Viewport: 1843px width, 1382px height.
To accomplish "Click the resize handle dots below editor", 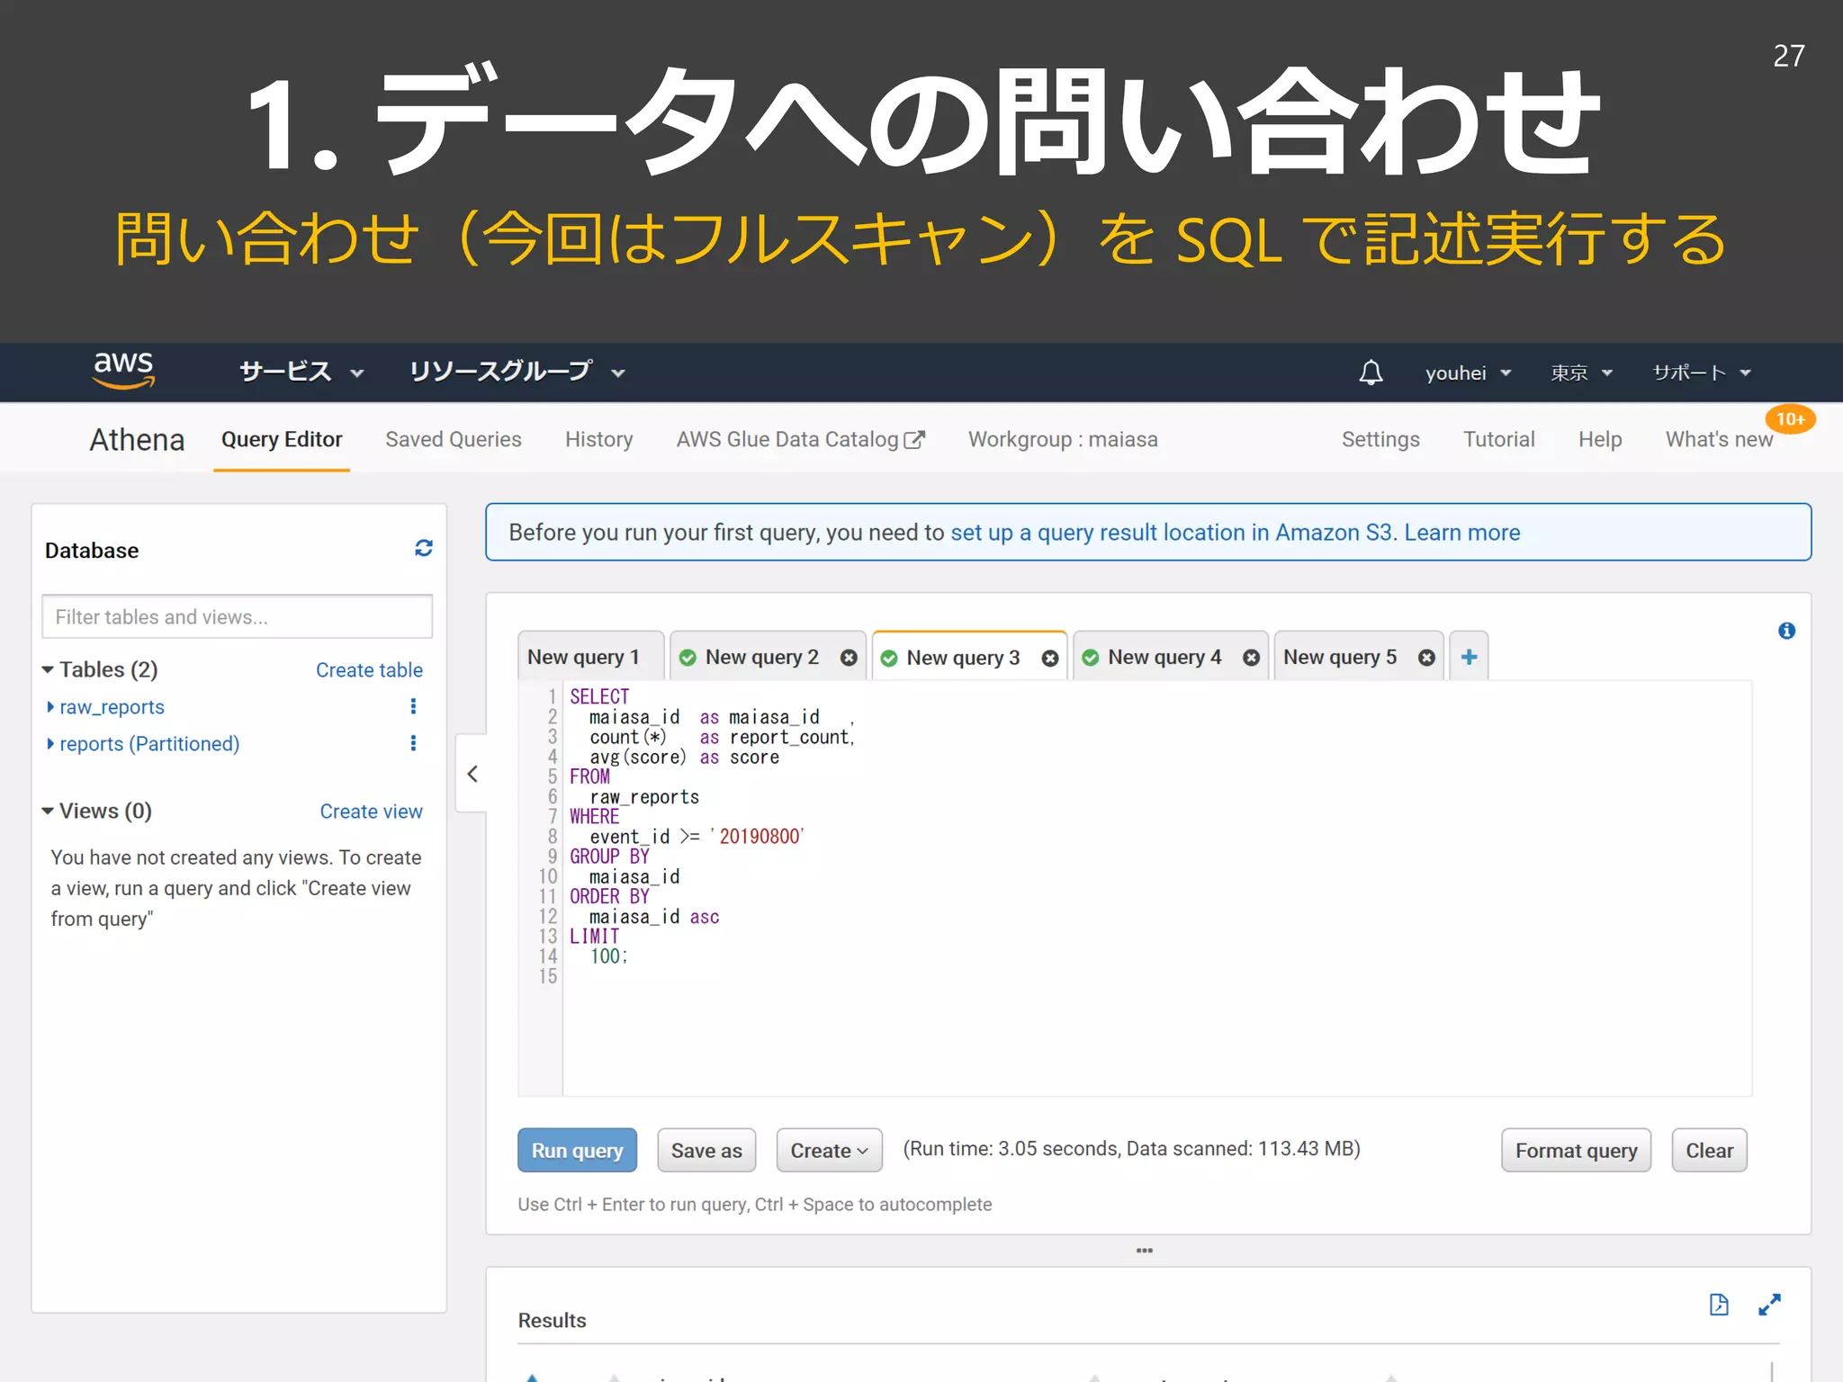I will point(1145,1251).
